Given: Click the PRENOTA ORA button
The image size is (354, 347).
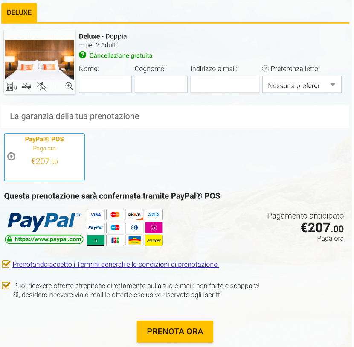Looking at the screenshot, I should click(x=175, y=331).
